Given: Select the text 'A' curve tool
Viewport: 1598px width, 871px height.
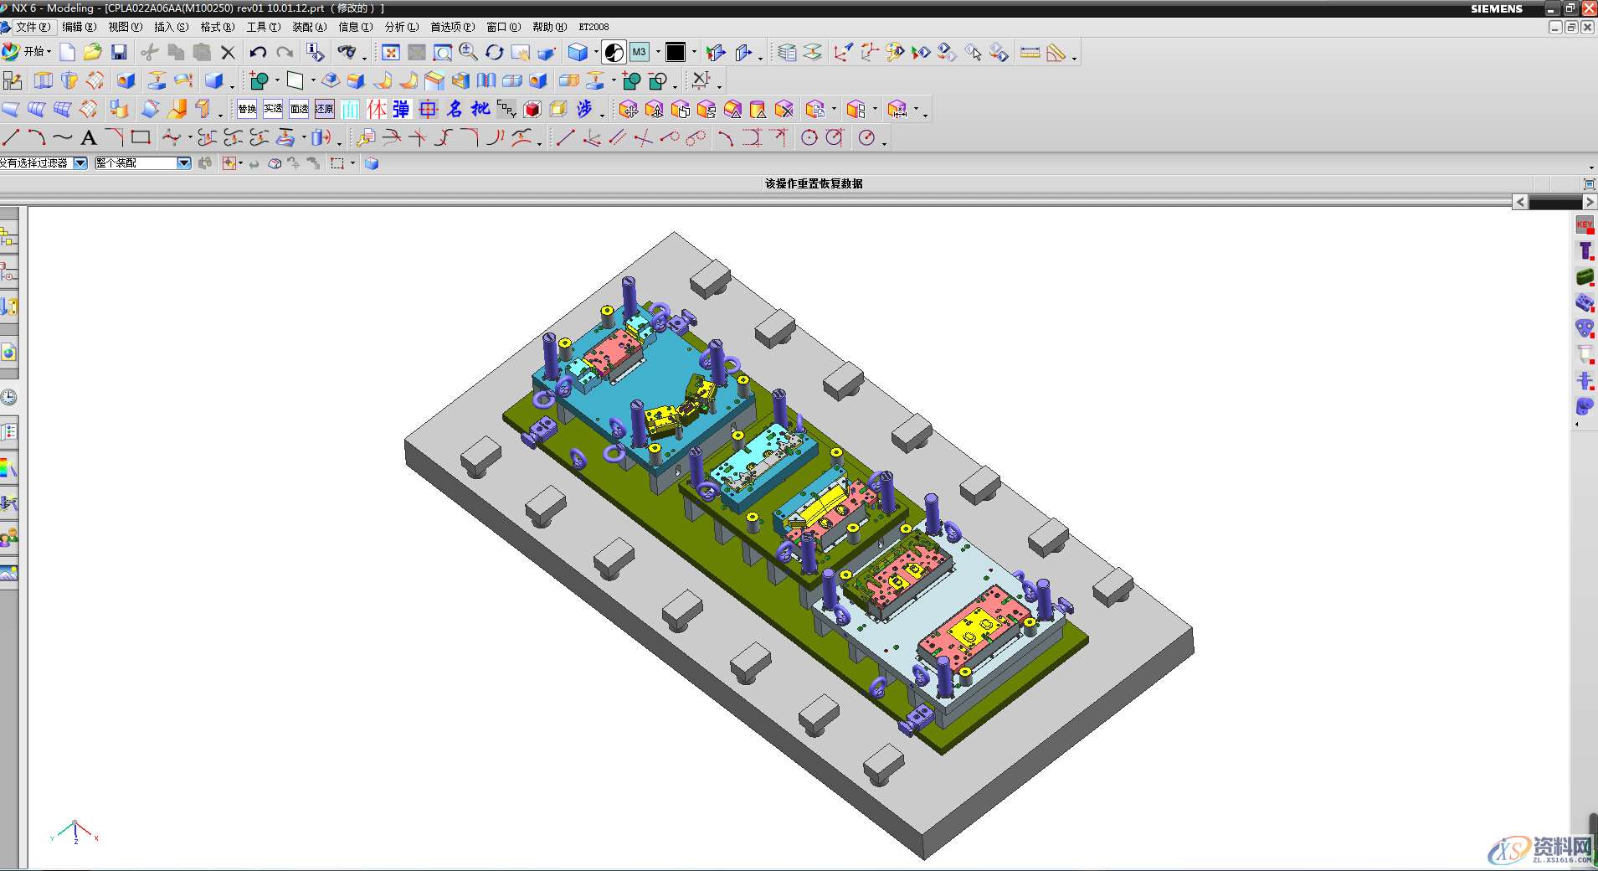Looking at the screenshot, I should point(89,138).
